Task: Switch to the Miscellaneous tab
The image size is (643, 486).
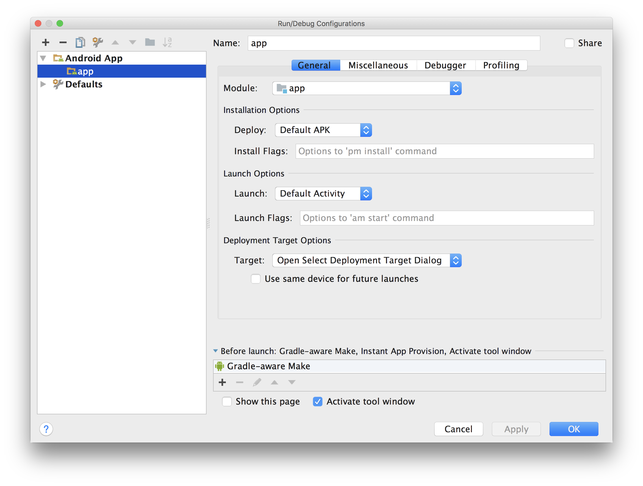Action: [x=378, y=65]
